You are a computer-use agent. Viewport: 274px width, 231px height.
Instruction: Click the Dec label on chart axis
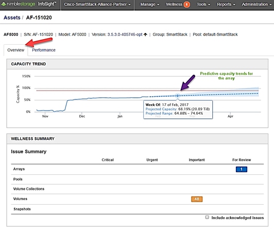[82, 116]
